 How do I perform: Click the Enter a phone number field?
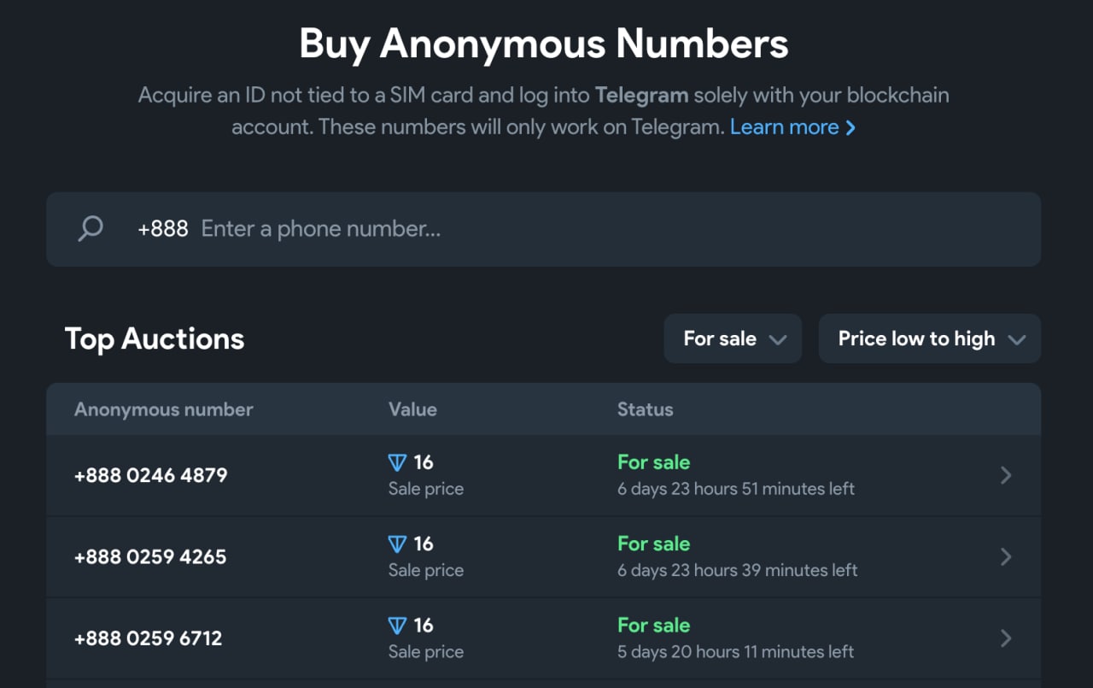[598, 229]
